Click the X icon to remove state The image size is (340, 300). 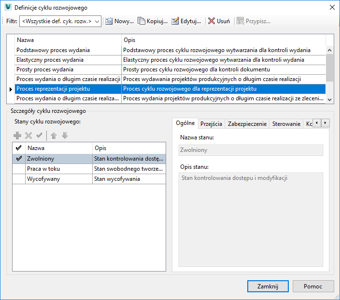click(28, 136)
